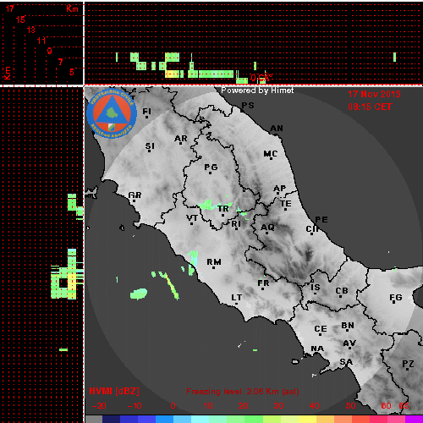
Task: Click the '-20' dBZ scale value
Action: point(99,406)
